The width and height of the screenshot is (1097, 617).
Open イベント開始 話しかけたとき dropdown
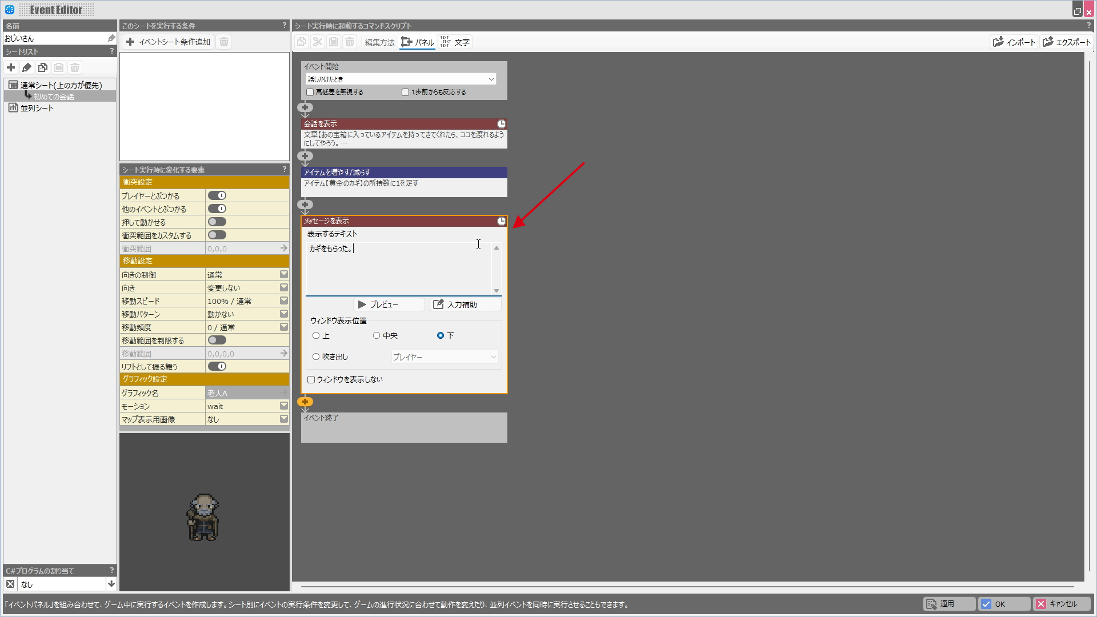coord(401,79)
